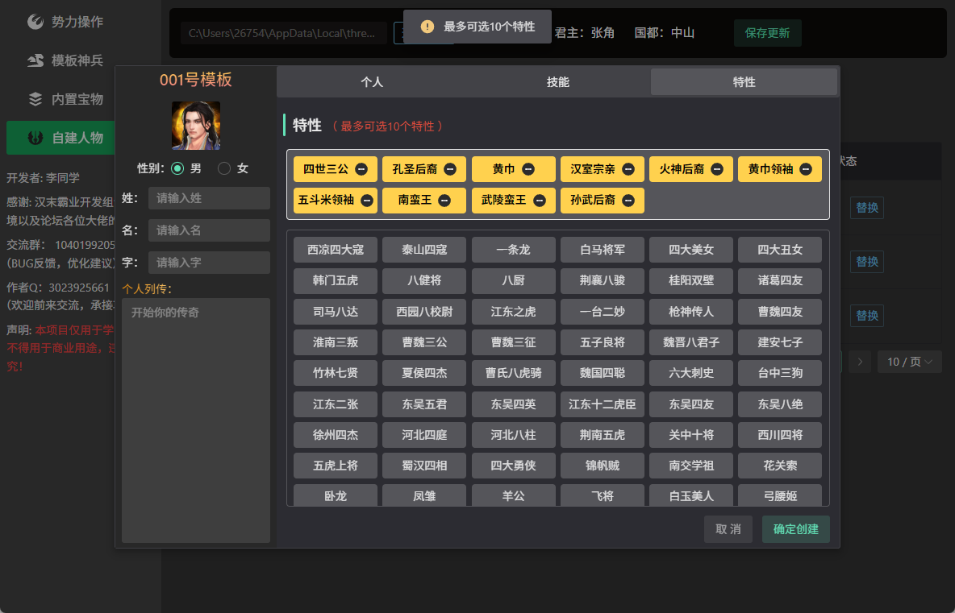Select 男 gender radio button

[x=177, y=168]
